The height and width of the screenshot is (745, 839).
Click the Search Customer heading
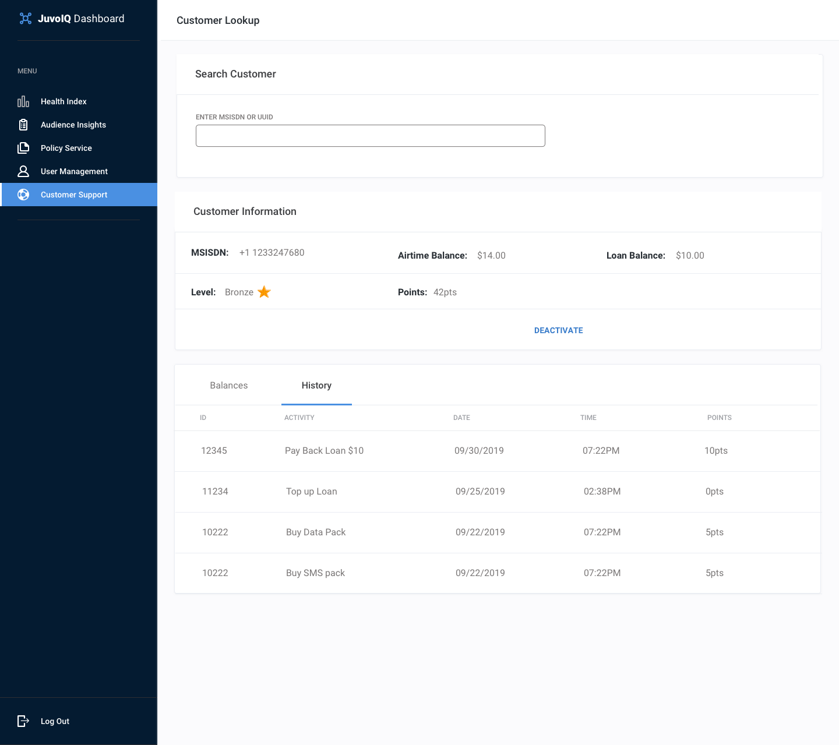pyautogui.click(x=235, y=74)
